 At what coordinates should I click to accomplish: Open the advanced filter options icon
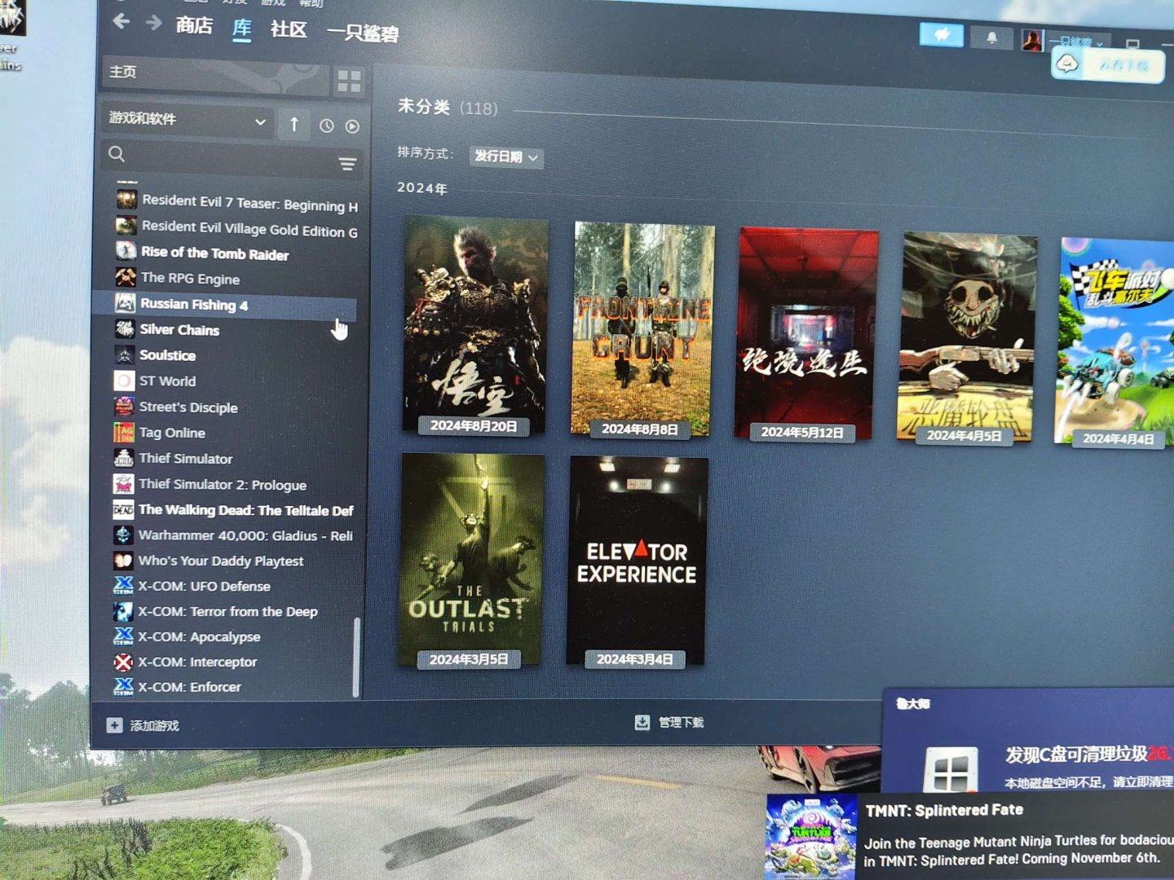347,164
